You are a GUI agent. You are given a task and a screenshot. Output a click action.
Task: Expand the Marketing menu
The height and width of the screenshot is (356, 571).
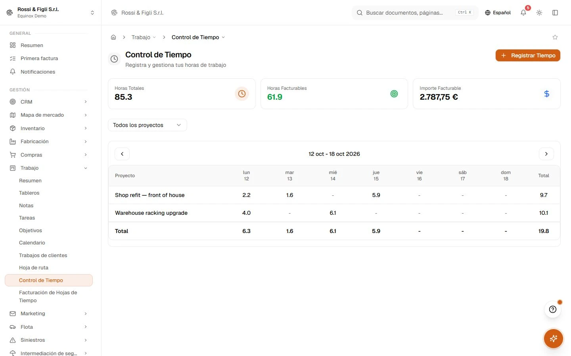tap(49, 314)
